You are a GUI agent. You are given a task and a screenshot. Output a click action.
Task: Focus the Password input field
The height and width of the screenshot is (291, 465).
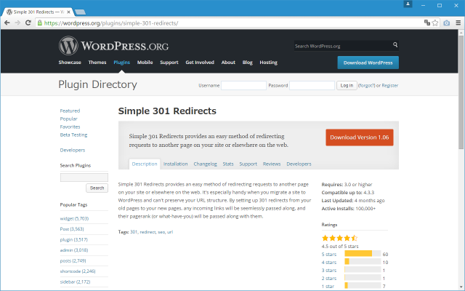[312, 86]
